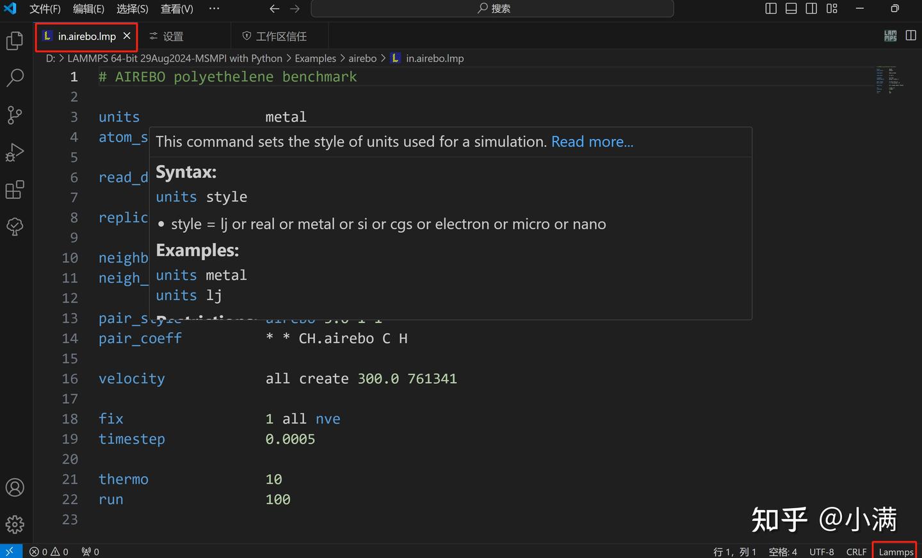Expand the airebo breadcrumb folder
The width and height of the screenshot is (922, 558).
[362, 58]
